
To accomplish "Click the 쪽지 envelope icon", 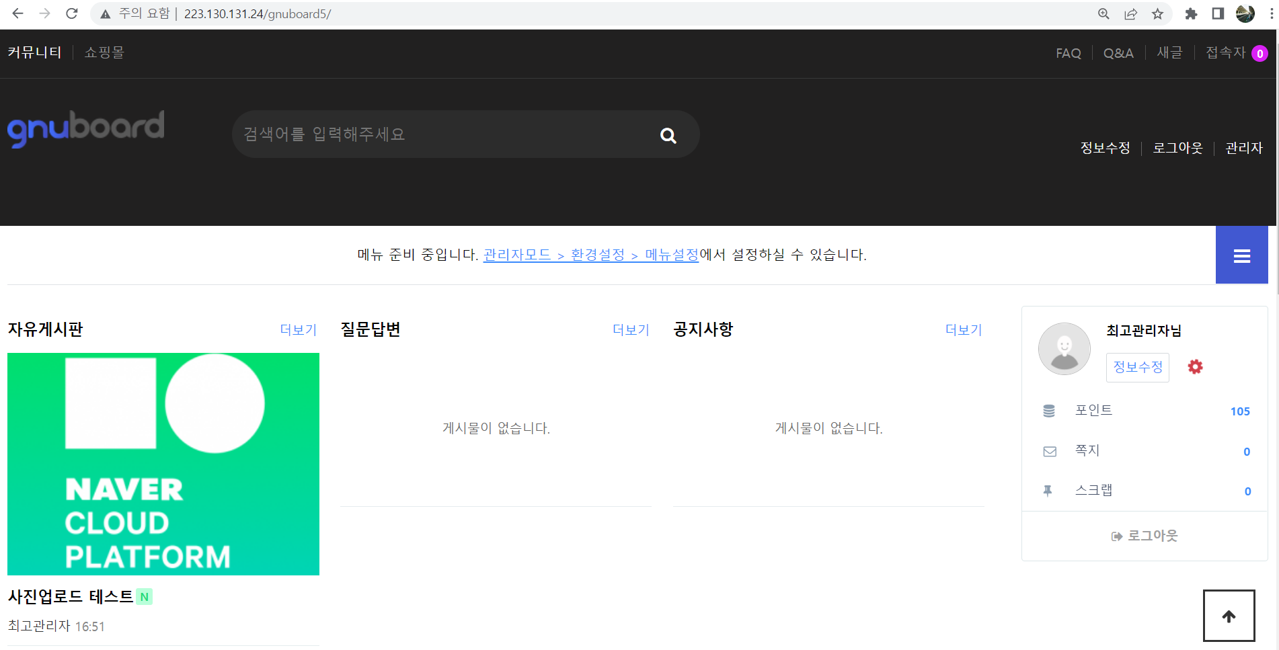I will pyautogui.click(x=1050, y=451).
